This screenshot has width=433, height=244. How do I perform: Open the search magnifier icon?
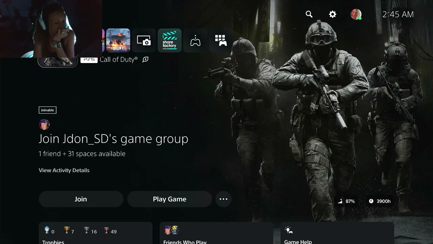click(309, 14)
